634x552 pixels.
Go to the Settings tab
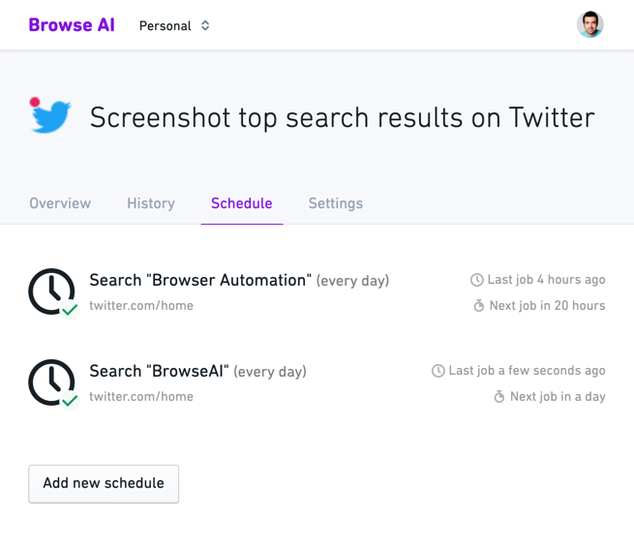coord(336,203)
